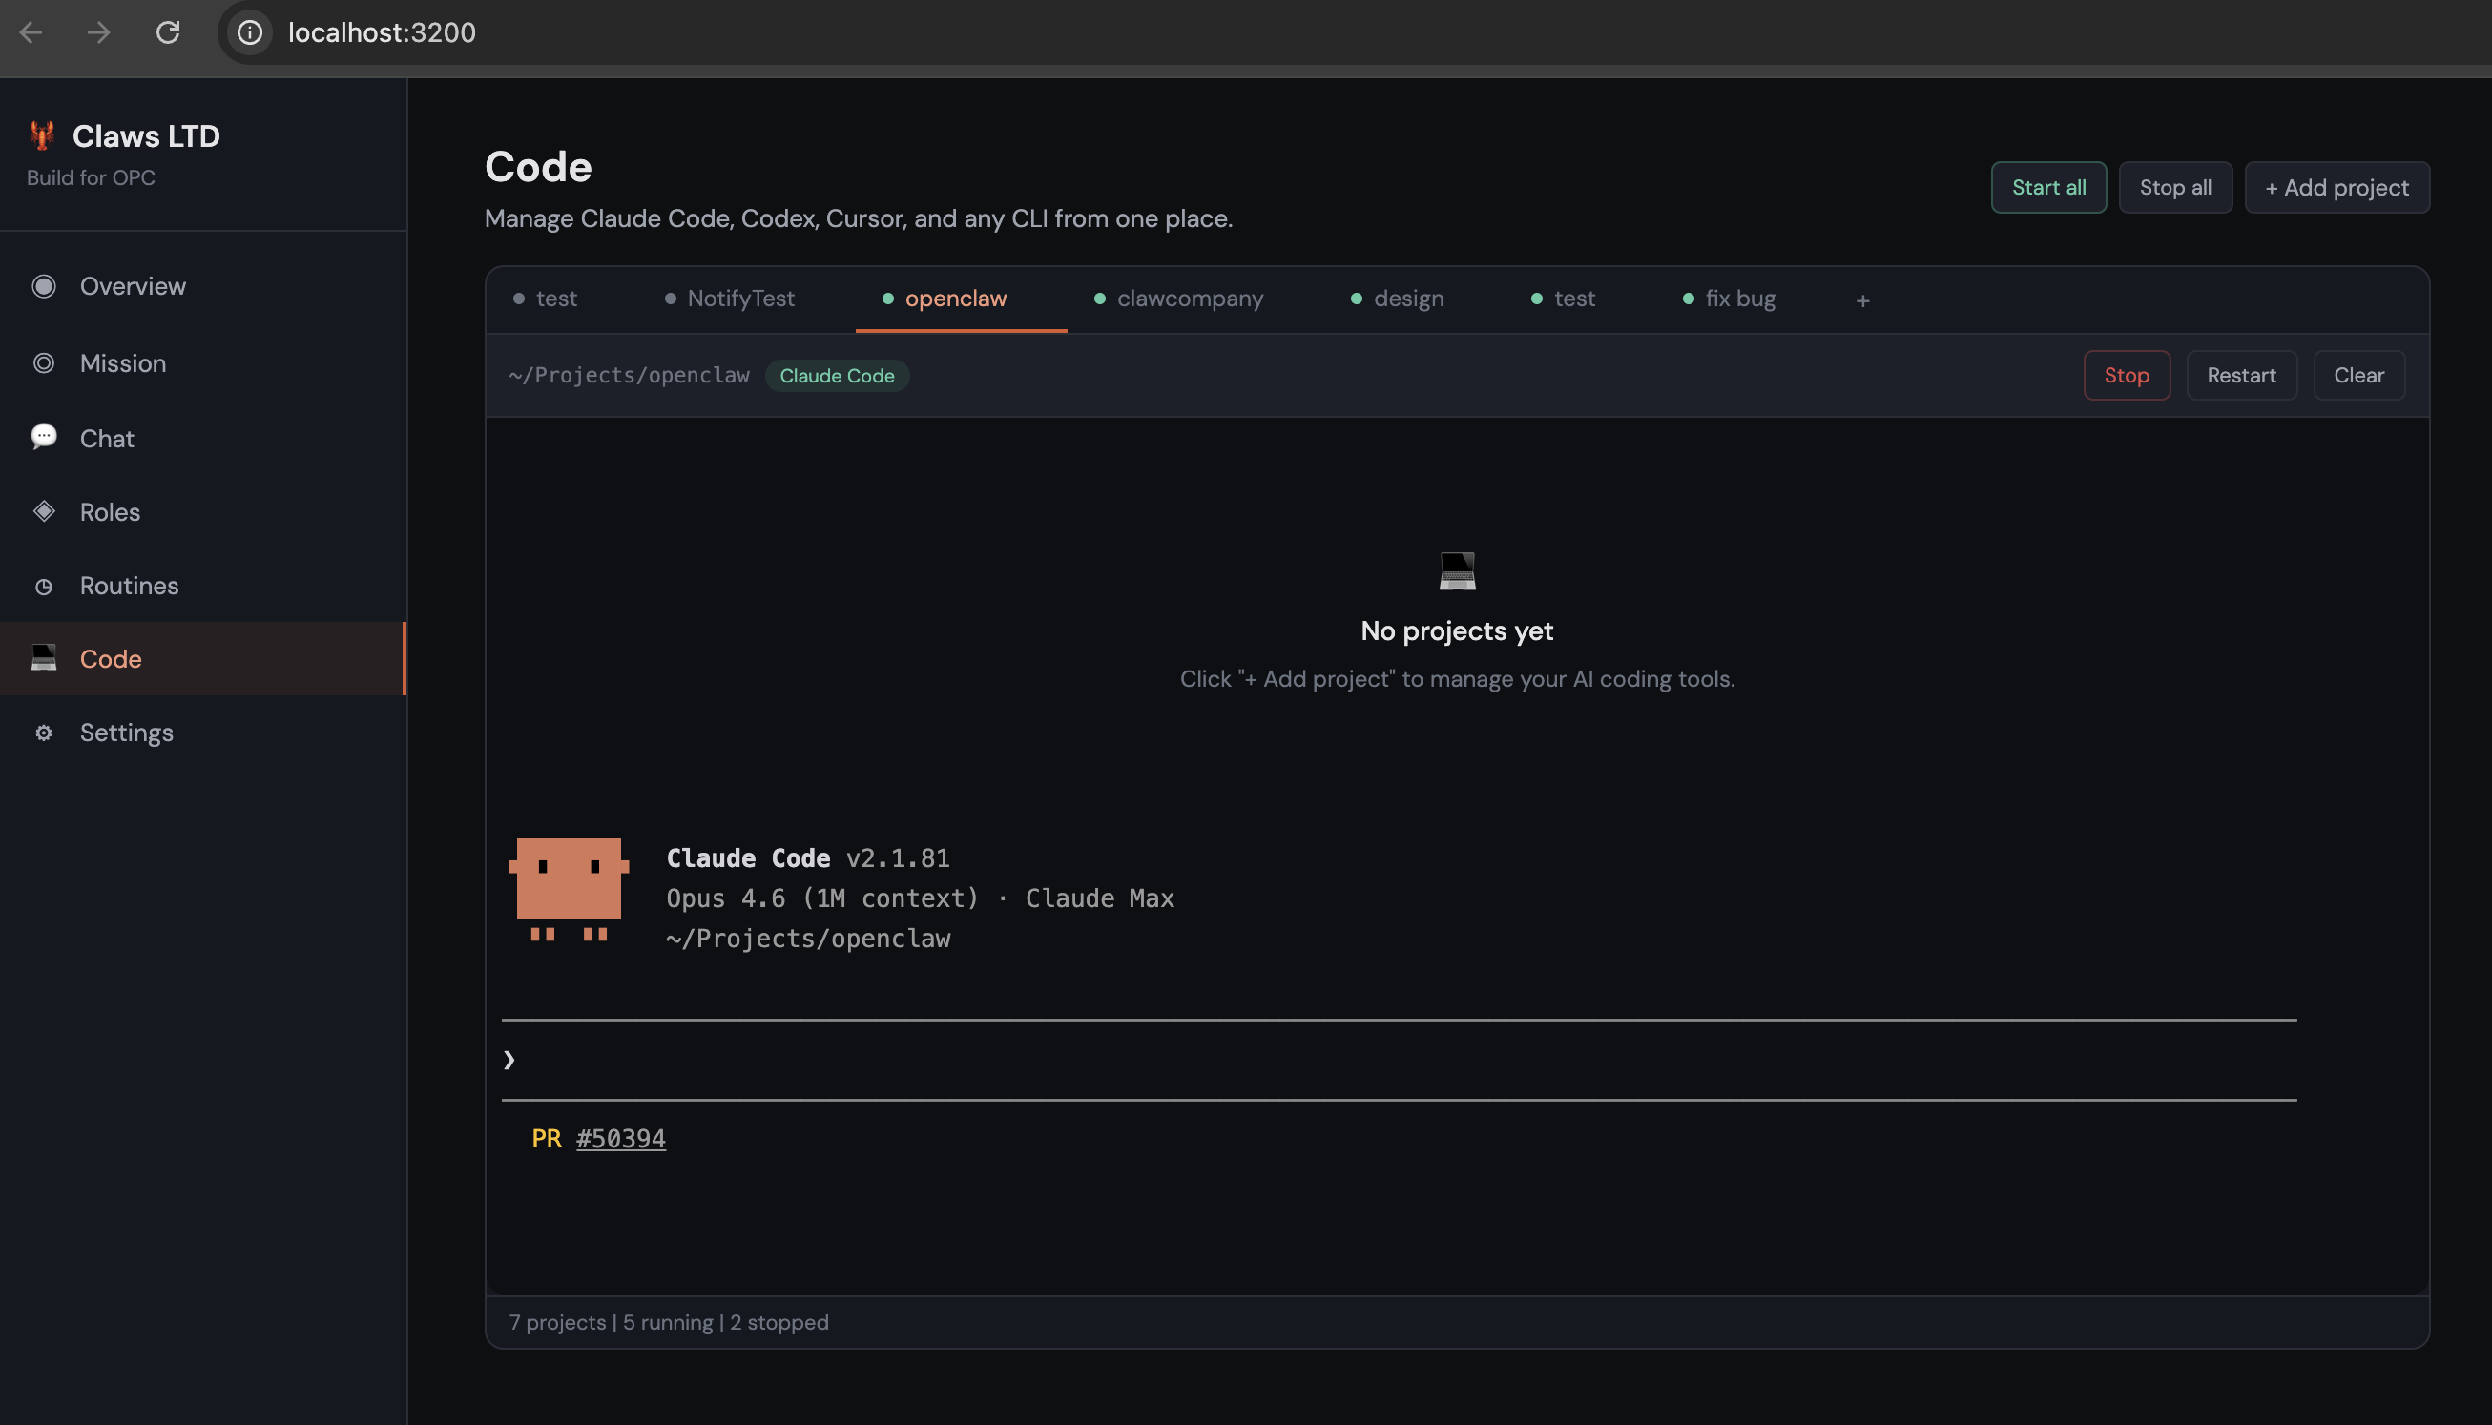This screenshot has width=2492, height=1425.
Task: Click the browser back arrow
Action: [x=31, y=32]
